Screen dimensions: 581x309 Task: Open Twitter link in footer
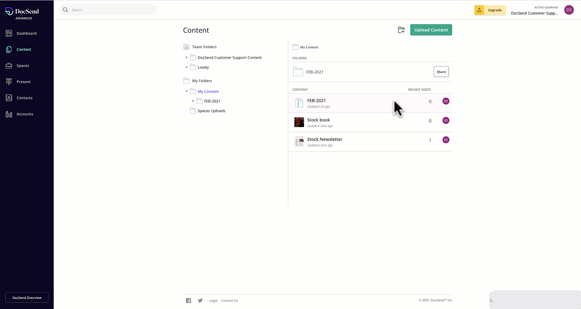pyautogui.click(x=200, y=301)
